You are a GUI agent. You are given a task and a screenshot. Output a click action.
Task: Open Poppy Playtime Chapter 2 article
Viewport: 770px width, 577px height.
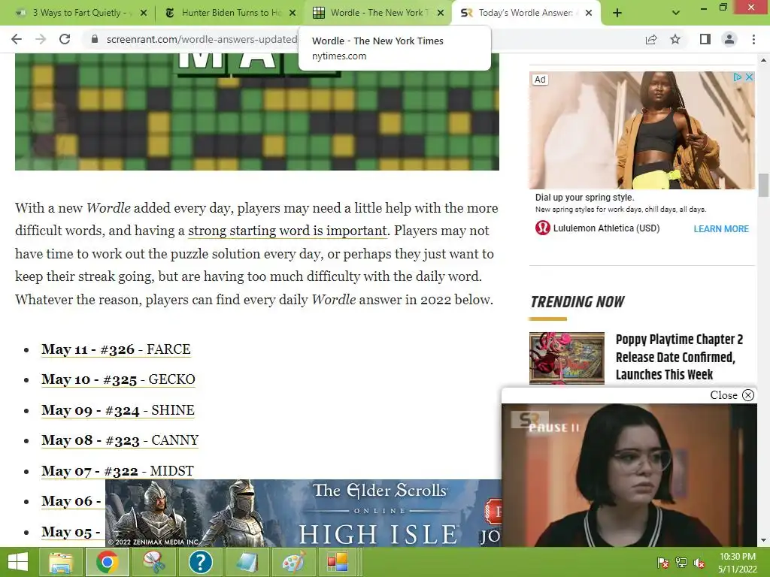679,357
